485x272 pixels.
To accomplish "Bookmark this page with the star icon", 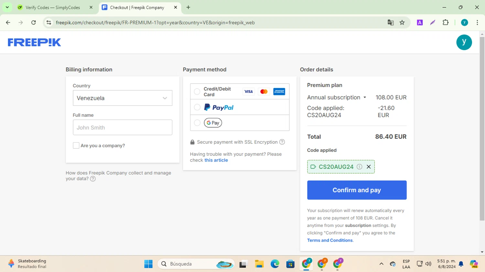I will point(402,23).
